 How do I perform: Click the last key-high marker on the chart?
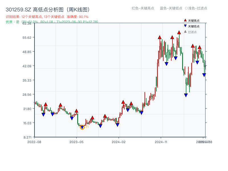pyautogui.click(x=199, y=47)
